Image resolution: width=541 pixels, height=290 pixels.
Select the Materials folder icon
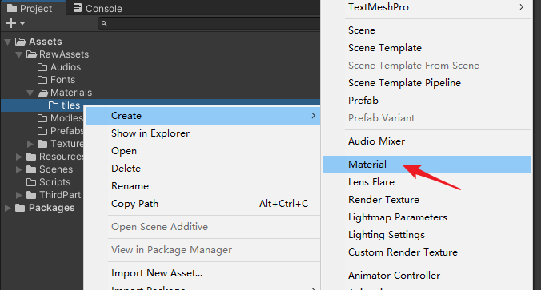(x=42, y=93)
